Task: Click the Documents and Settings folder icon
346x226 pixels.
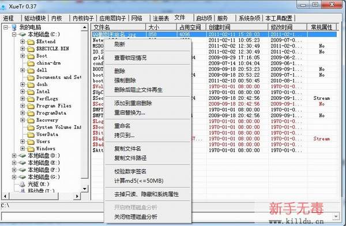Action: 31,77
